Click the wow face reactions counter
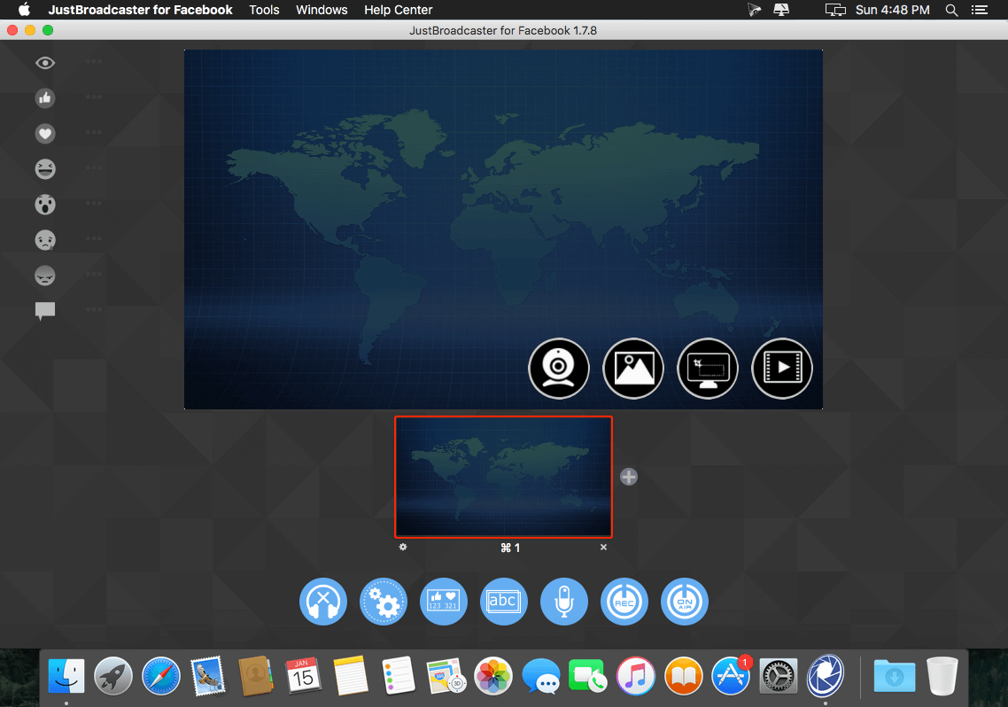Image resolution: width=1008 pixels, height=707 pixels. (x=45, y=205)
